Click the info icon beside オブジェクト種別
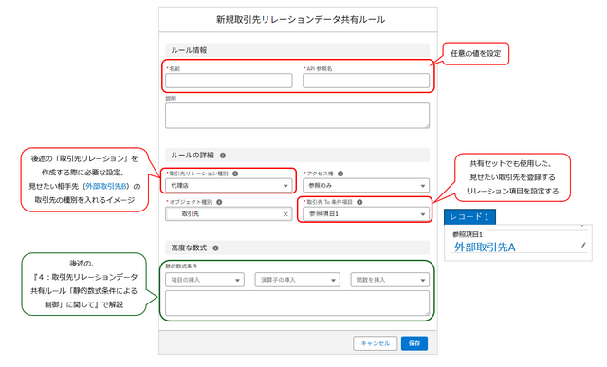 click(219, 202)
